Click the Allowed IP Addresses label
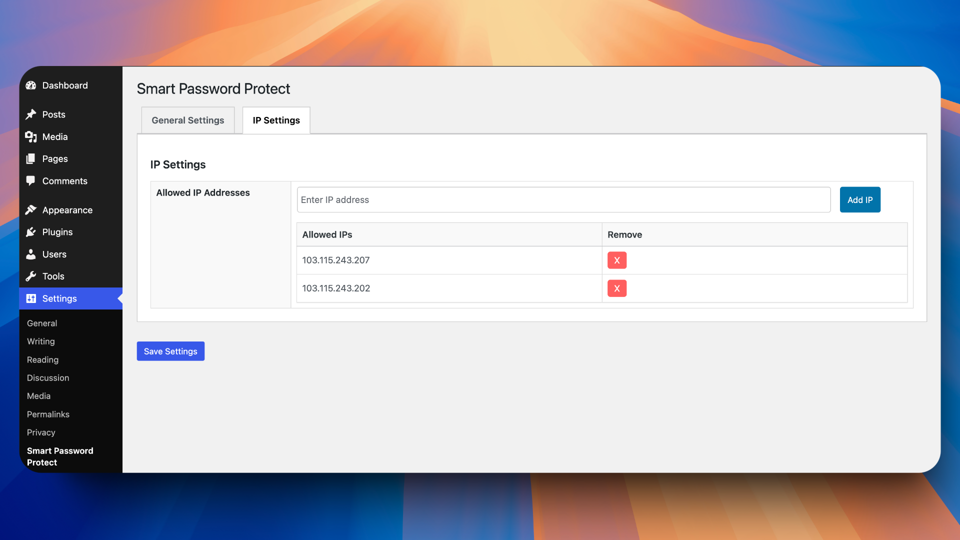 point(203,192)
